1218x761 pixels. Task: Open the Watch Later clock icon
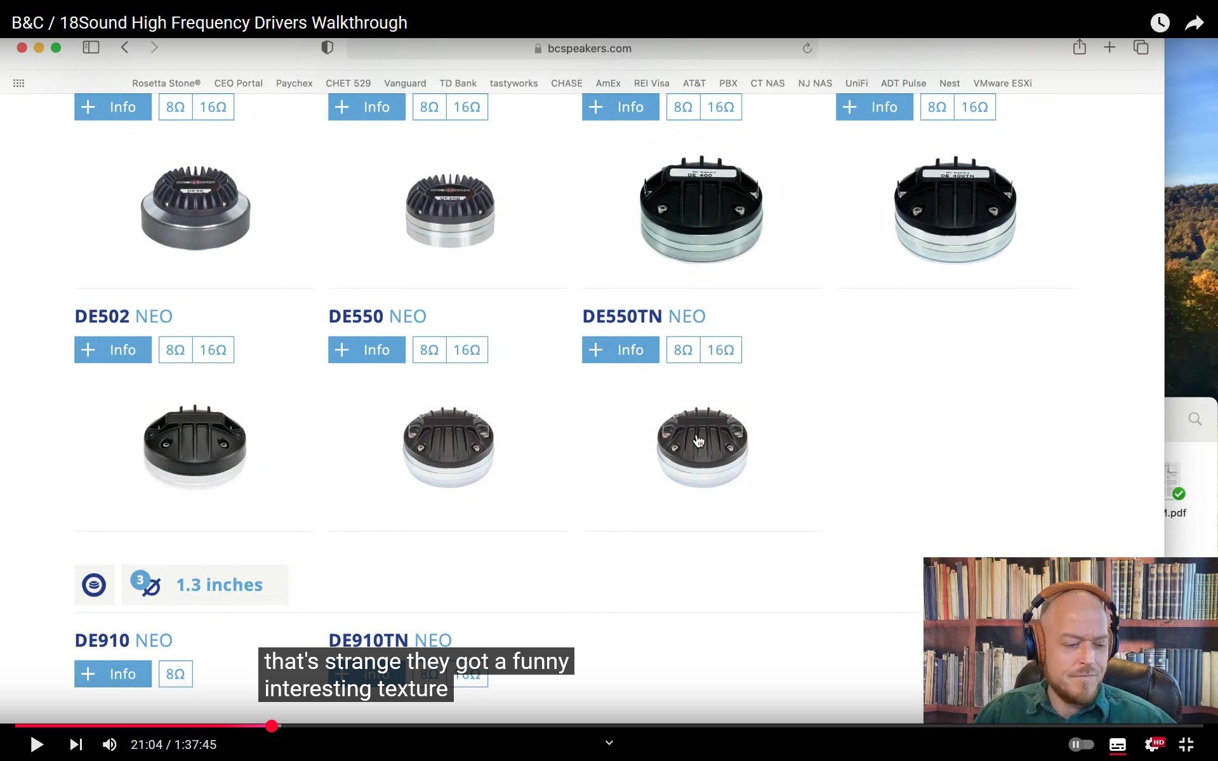pyautogui.click(x=1160, y=23)
